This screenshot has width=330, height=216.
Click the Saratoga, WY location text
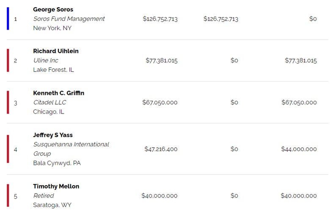click(x=52, y=205)
